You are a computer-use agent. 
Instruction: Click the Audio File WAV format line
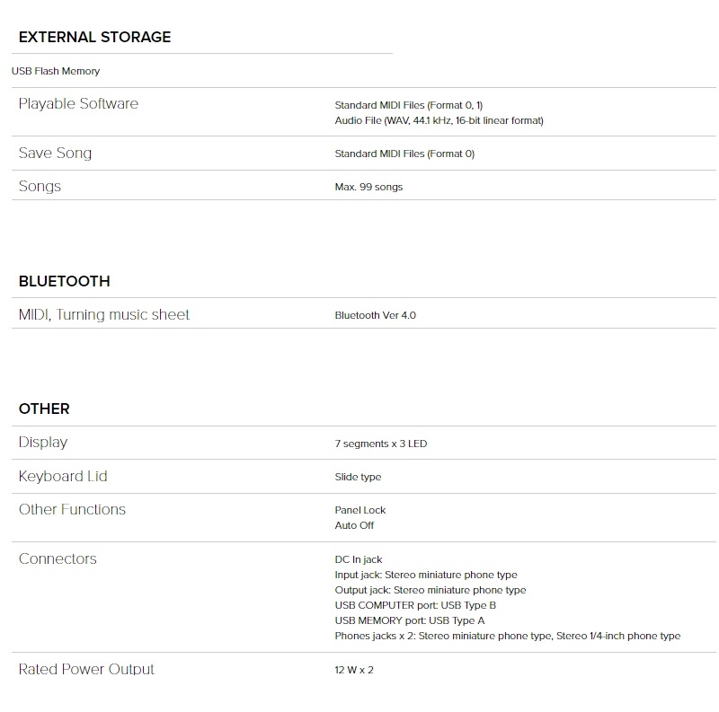click(439, 120)
